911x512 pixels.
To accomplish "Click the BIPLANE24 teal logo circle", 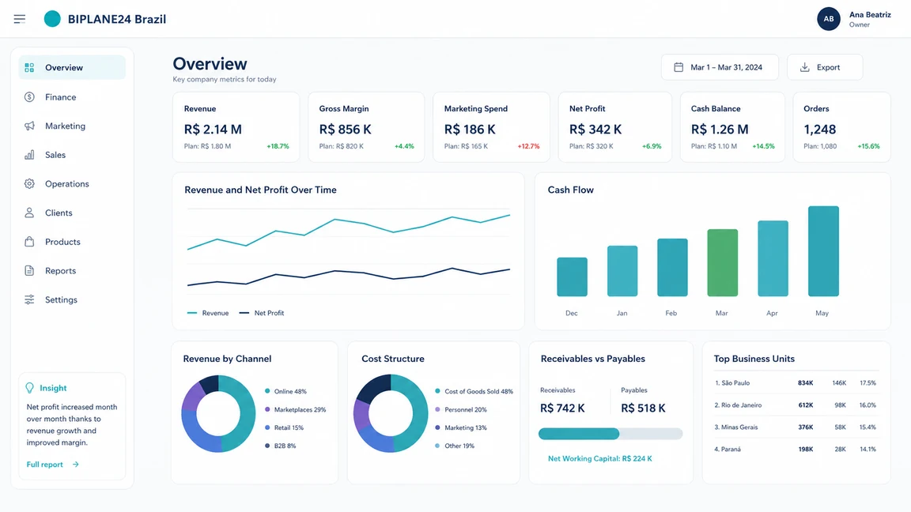I will pos(52,19).
